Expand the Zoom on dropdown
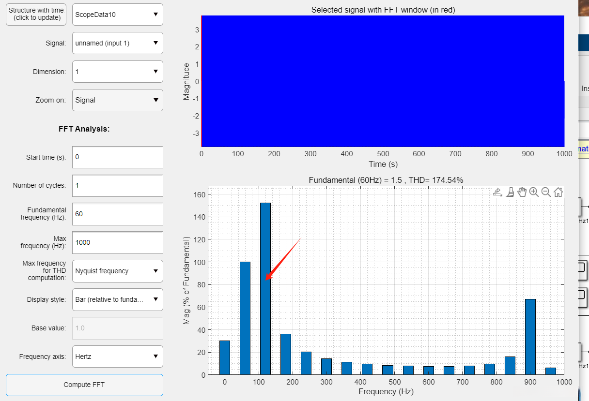This screenshot has width=589, height=401. [117, 100]
